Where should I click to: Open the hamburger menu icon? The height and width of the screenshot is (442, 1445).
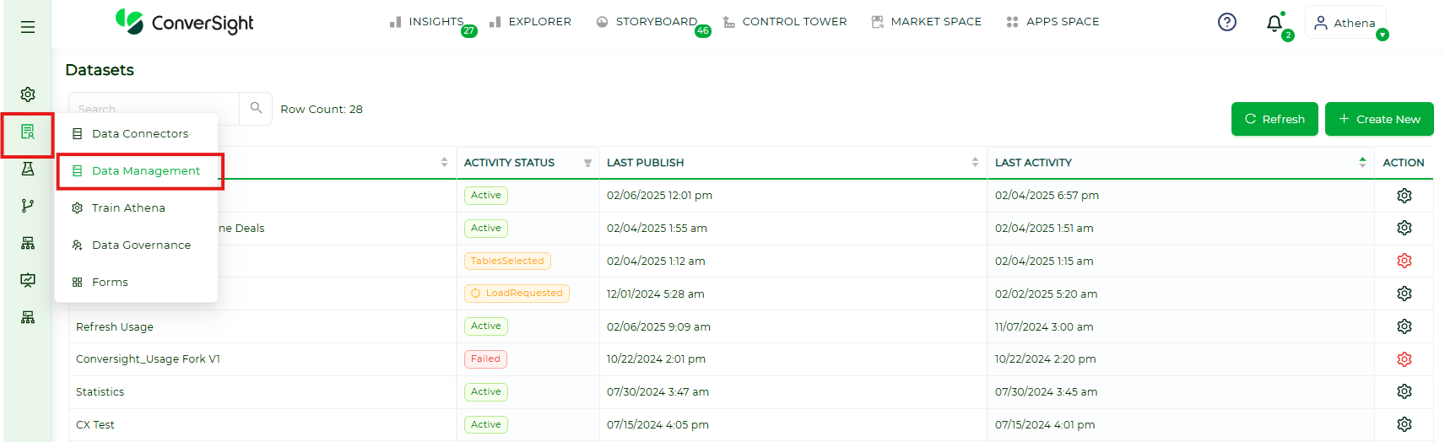tap(28, 27)
